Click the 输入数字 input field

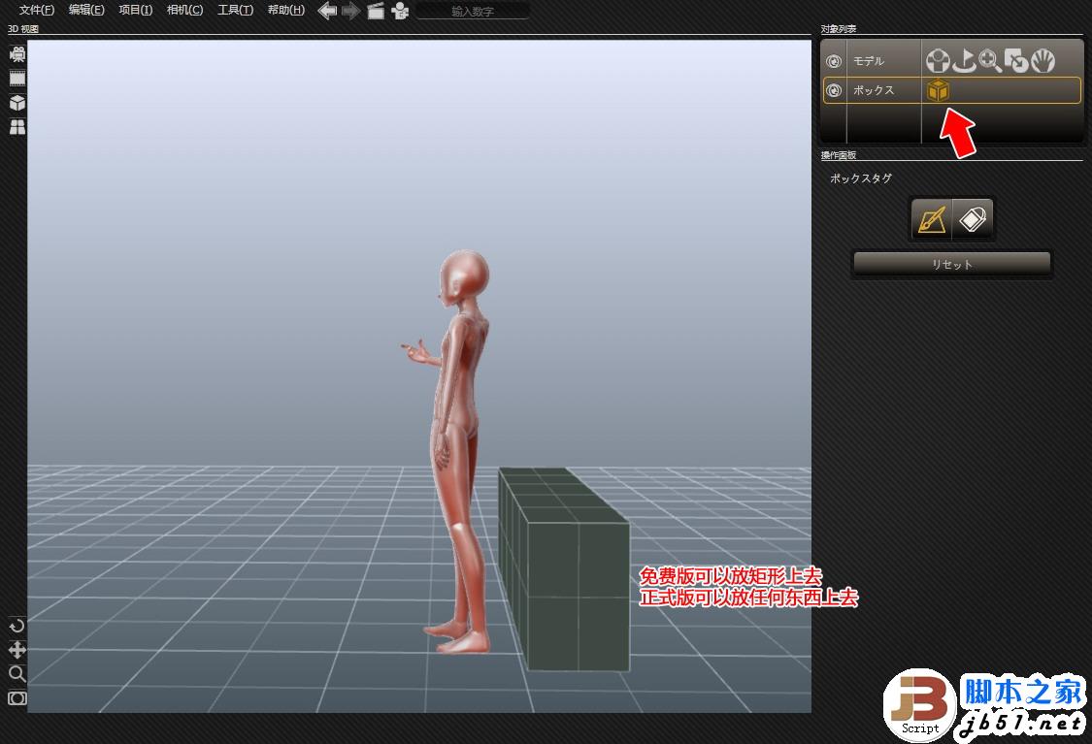473,12
